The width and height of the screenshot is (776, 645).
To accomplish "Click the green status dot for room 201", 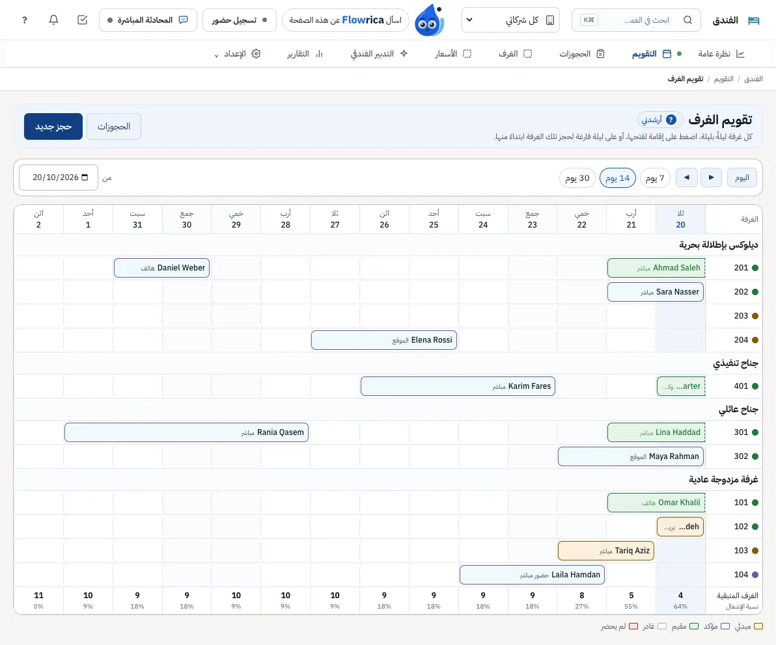I will coord(755,268).
